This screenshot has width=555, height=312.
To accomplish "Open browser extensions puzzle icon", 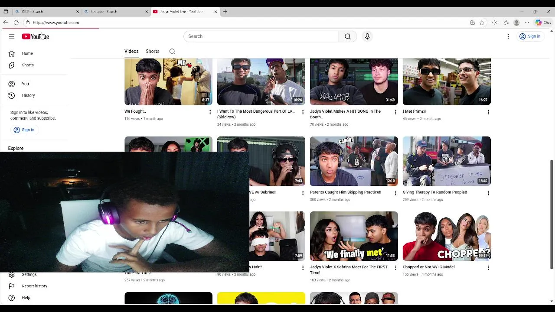I will point(494,23).
